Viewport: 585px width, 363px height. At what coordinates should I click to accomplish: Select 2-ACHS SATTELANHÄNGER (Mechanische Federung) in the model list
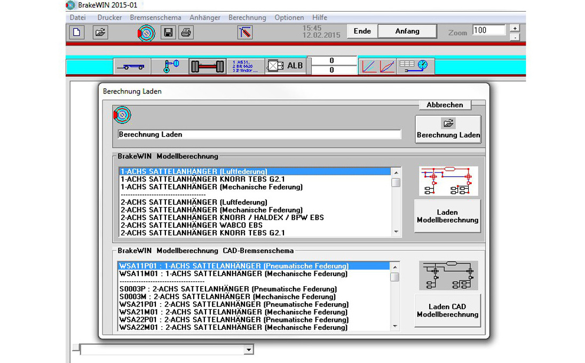pos(255,210)
